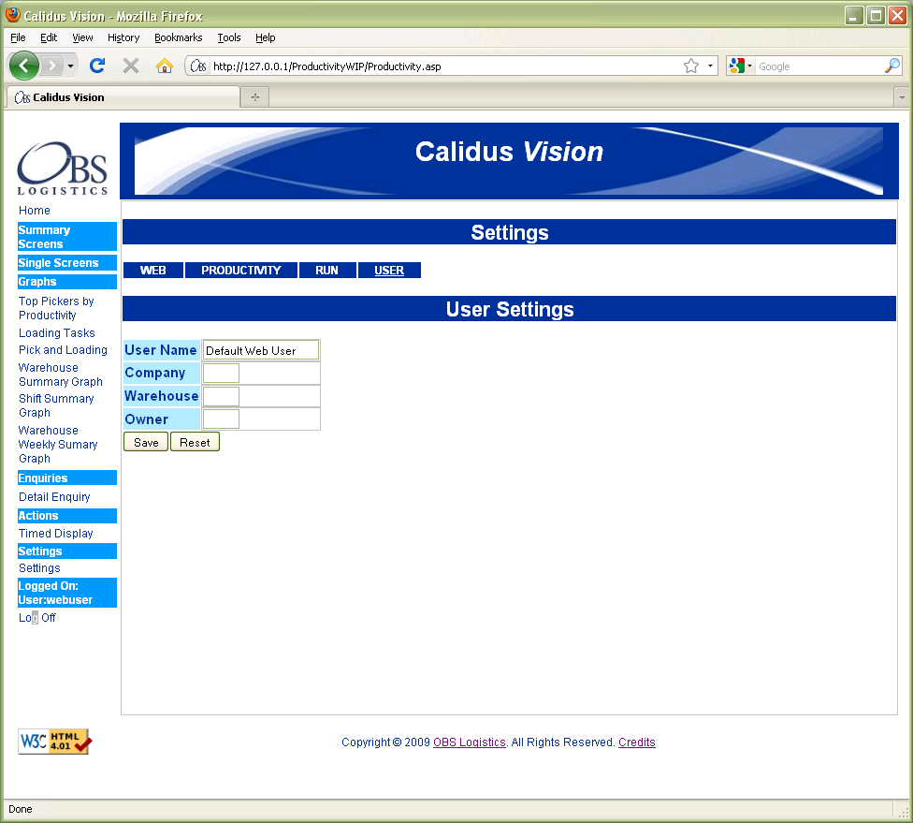Open the back/forward history dropdown arrow
This screenshot has width=913, height=823.
(x=70, y=66)
